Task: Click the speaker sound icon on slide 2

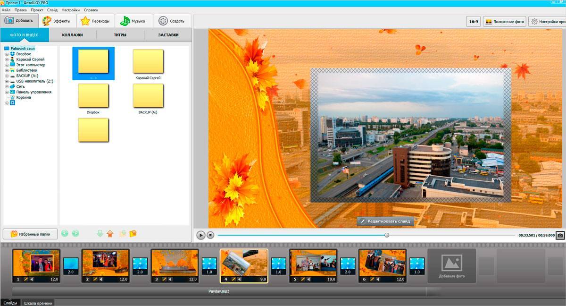Action: coord(100,279)
